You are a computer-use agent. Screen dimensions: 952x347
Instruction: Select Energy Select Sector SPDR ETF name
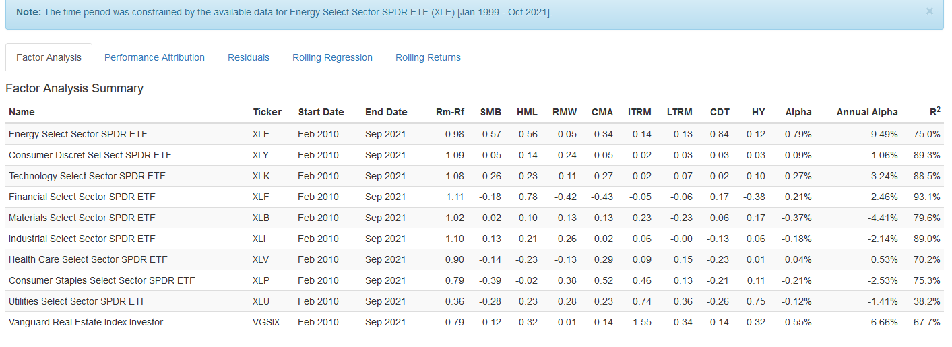pyautogui.click(x=77, y=134)
